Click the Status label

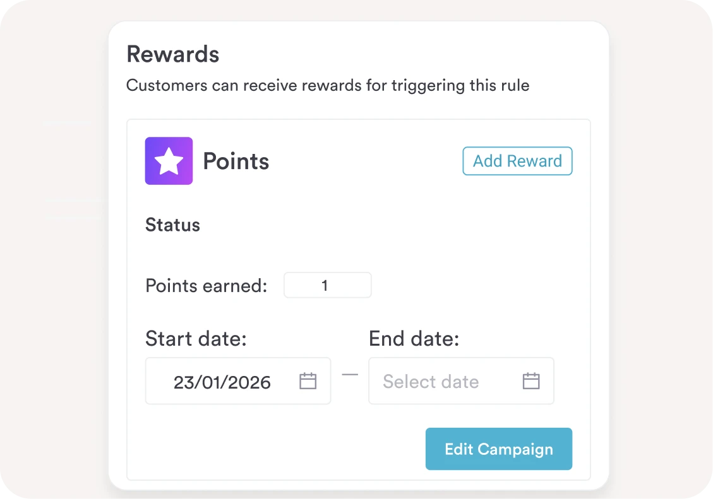click(x=173, y=225)
